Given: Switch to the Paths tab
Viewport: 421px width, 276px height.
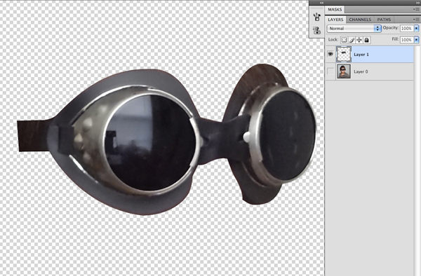Looking at the screenshot, I should (x=384, y=20).
